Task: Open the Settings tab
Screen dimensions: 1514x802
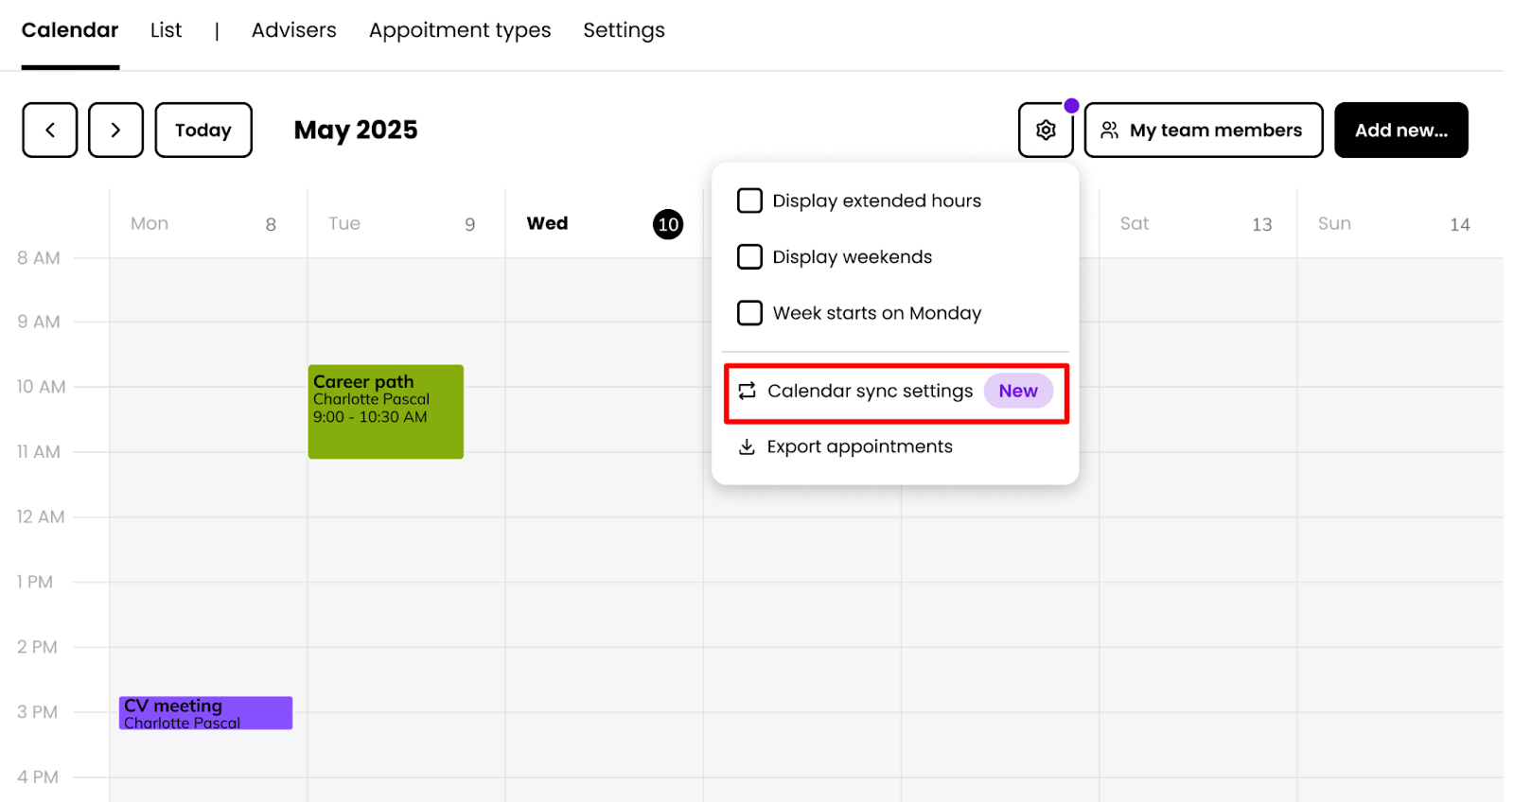Action: click(x=624, y=30)
